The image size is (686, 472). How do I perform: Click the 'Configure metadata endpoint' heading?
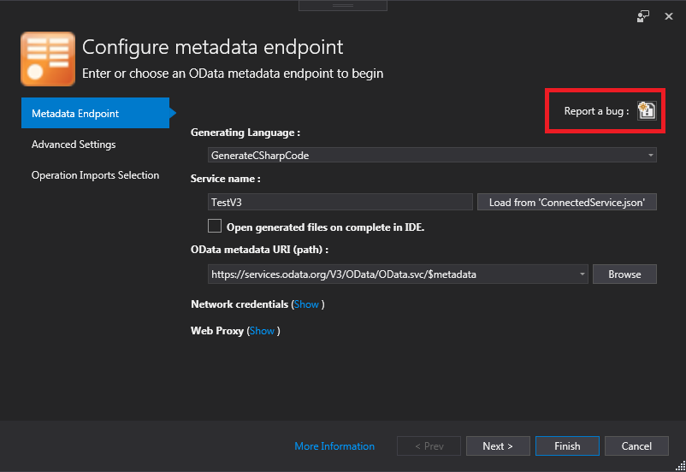click(x=213, y=47)
